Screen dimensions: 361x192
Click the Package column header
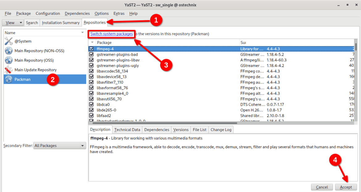click(x=167, y=42)
